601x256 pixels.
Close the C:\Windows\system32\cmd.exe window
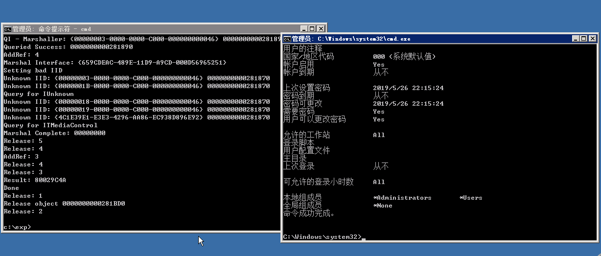tap(592, 39)
